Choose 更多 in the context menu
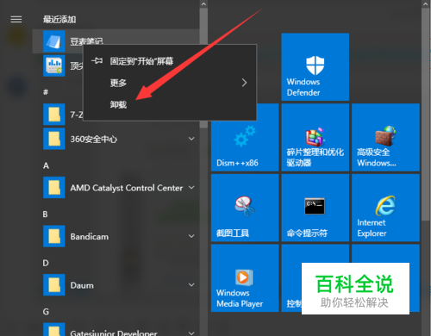This screenshot has height=336, width=431. tap(170, 83)
